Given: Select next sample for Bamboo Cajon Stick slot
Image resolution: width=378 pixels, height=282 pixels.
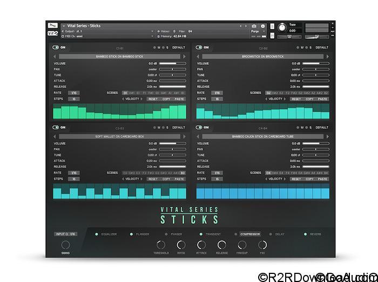Looking at the screenshot, I should (x=328, y=137).
